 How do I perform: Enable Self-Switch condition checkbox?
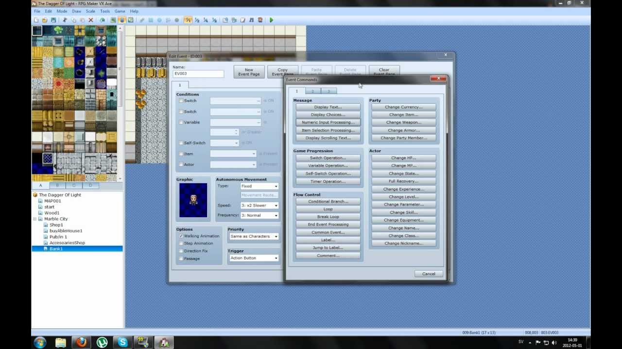pyautogui.click(x=181, y=143)
